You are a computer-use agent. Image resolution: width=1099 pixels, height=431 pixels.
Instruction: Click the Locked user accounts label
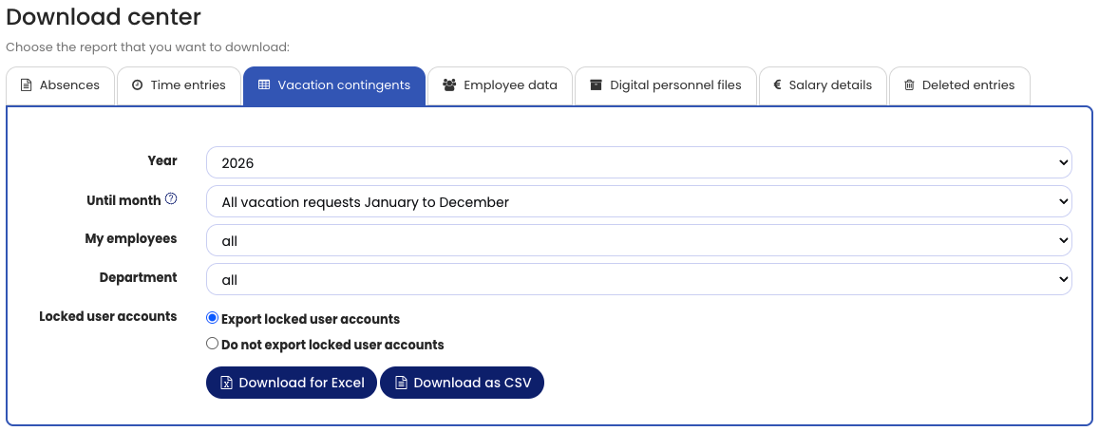click(x=107, y=317)
